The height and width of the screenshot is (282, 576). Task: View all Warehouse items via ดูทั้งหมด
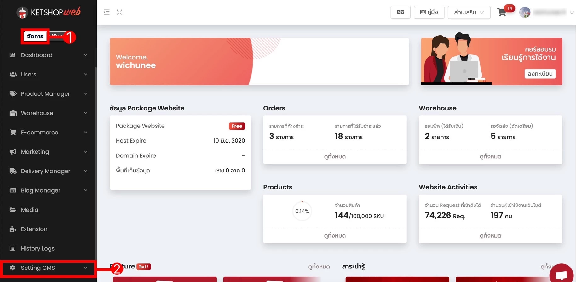[x=490, y=156]
